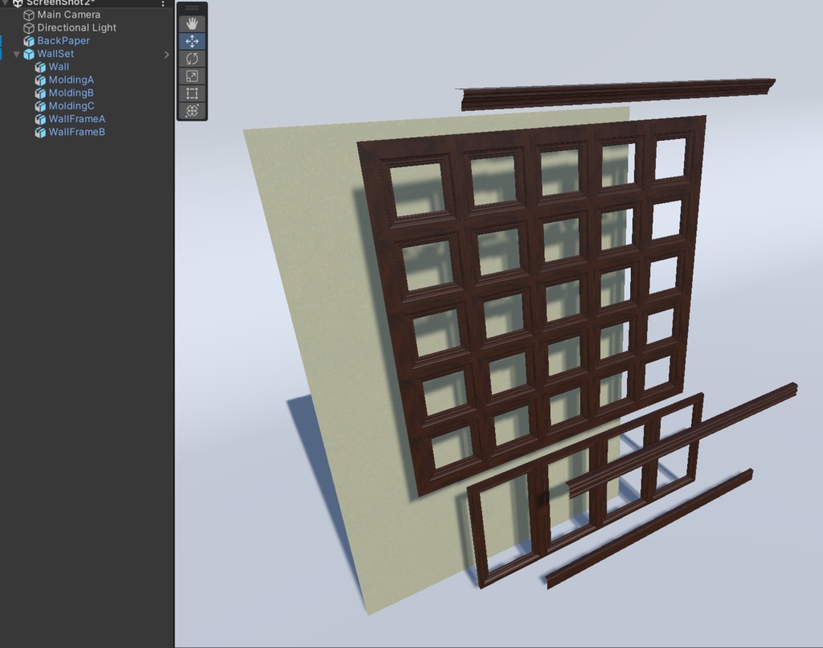823x648 pixels.
Task: Click the MoldingC prefab cube icon
Action: pyautogui.click(x=40, y=107)
